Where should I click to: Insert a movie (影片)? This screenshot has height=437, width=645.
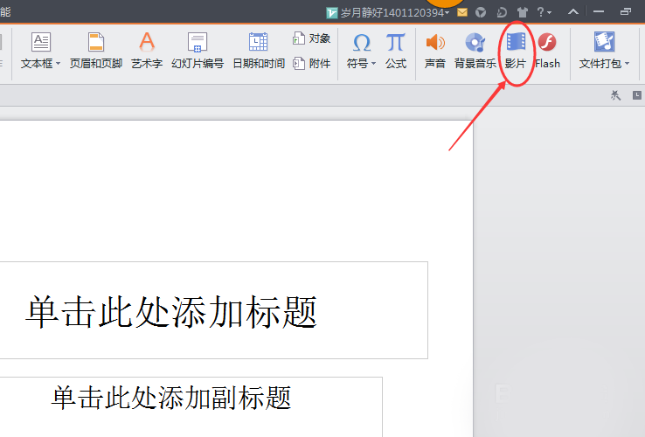(x=516, y=50)
